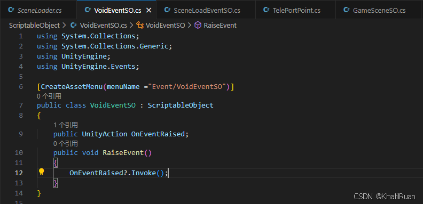Open the lightbulb quick-fix on line 12

pyautogui.click(x=41, y=172)
